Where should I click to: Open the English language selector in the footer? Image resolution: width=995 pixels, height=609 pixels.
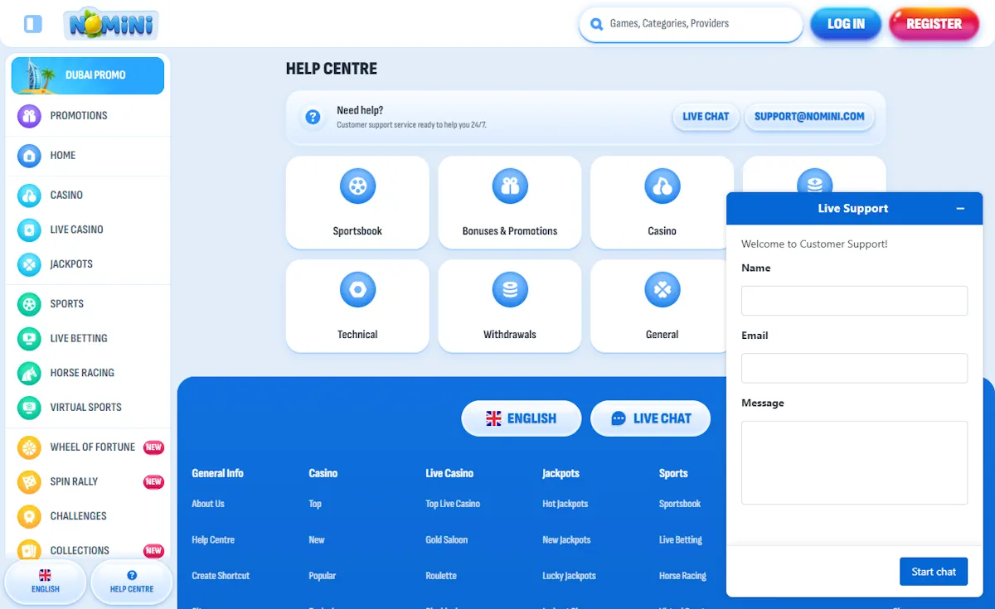(521, 418)
